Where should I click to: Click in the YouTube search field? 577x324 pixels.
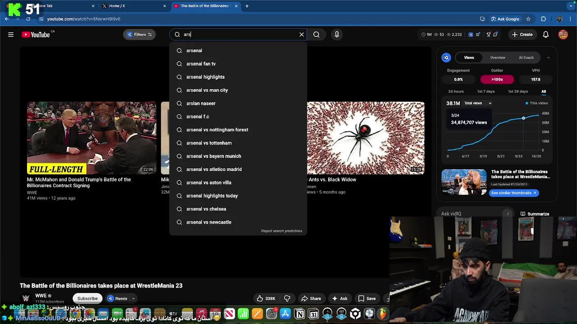pos(238,35)
